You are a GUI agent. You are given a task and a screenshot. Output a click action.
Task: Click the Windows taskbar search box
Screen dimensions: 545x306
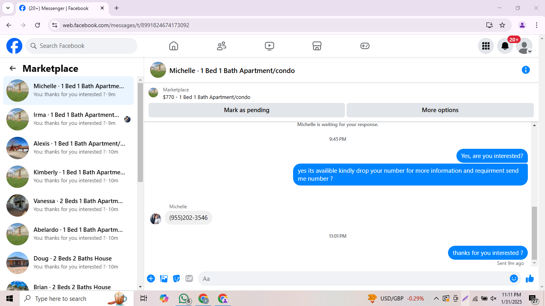tap(77, 298)
